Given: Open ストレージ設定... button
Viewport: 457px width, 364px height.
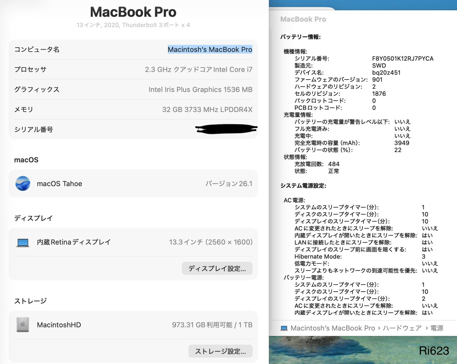Looking at the screenshot, I should (x=220, y=351).
